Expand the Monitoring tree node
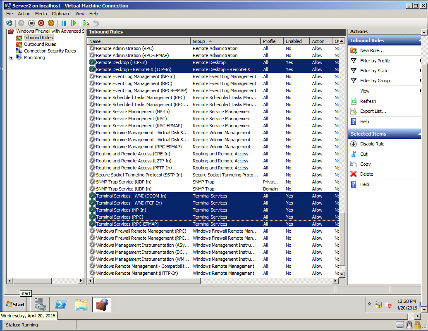428x331 pixels. [x=11, y=57]
